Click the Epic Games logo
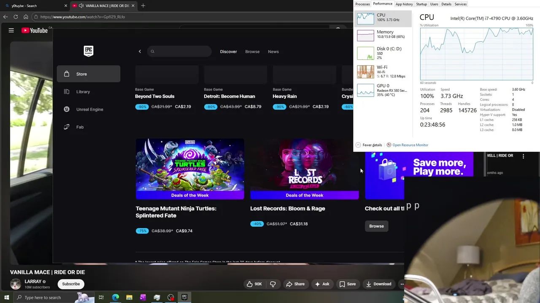540x303 pixels. [88, 51]
